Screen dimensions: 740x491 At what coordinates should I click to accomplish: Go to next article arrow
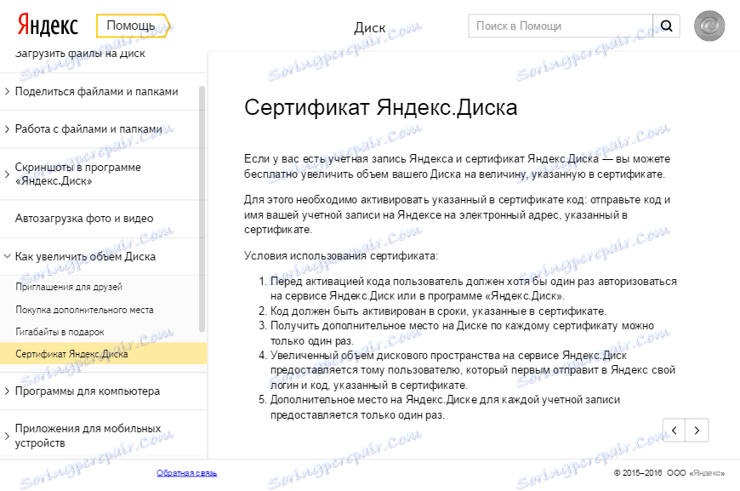coord(697,430)
